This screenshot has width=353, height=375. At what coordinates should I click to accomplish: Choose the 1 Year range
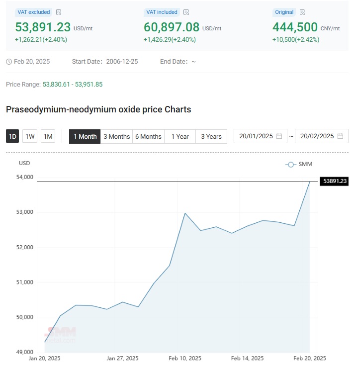pos(180,137)
